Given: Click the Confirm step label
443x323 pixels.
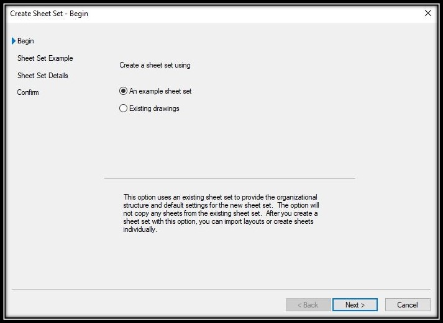Looking at the screenshot, I should coord(28,92).
